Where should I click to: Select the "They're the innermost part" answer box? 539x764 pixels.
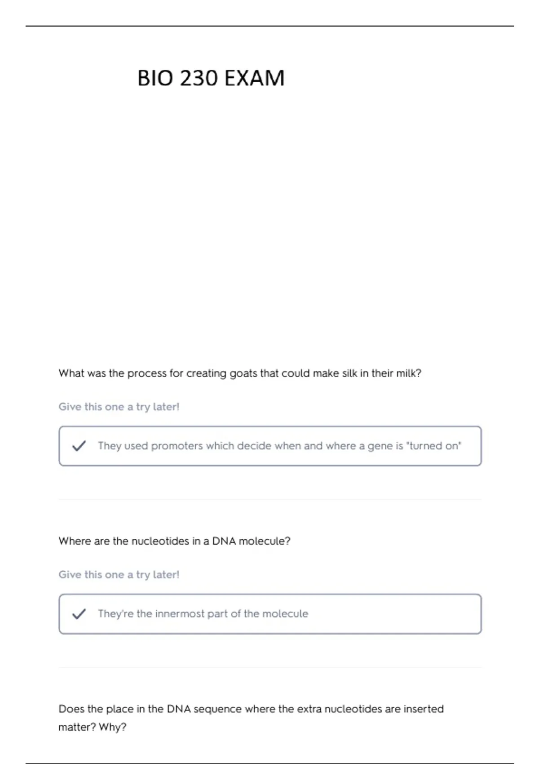pyautogui.click(x=270, y=614)
